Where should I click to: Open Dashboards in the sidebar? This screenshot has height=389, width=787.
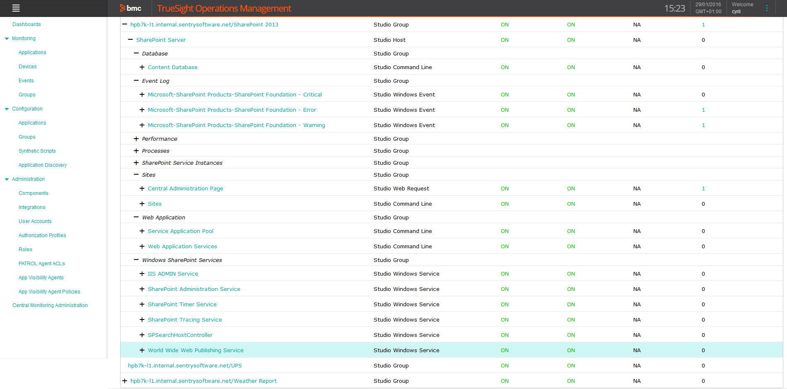coord(27,24)
